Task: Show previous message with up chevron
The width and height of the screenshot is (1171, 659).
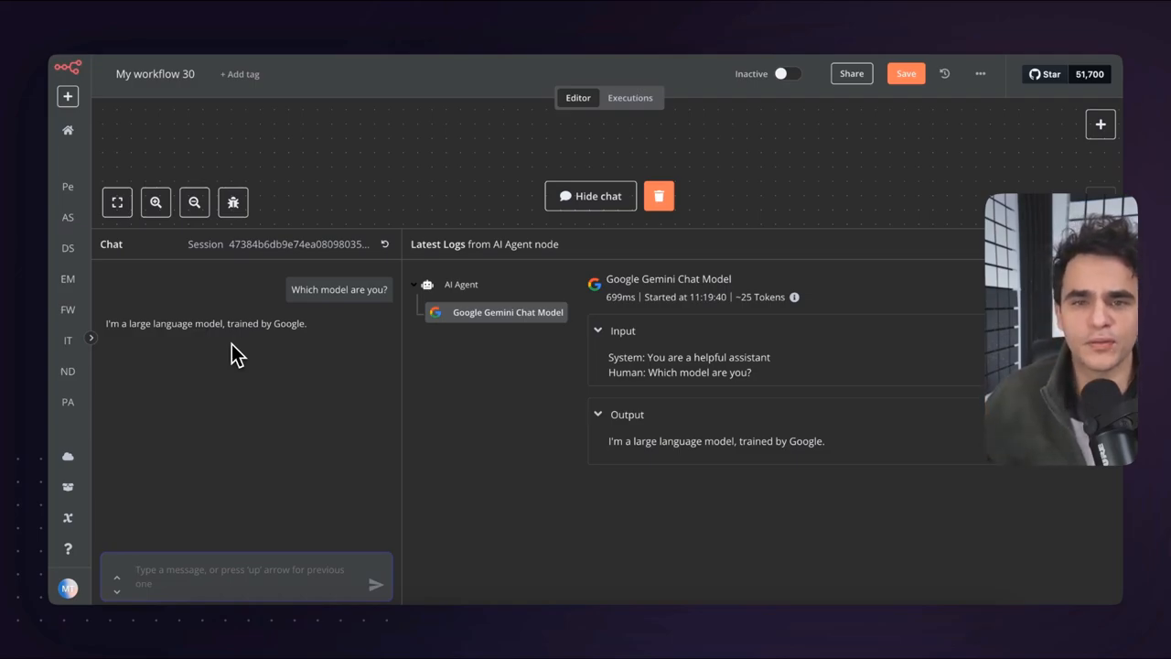Action: click(x=117, y=578)
